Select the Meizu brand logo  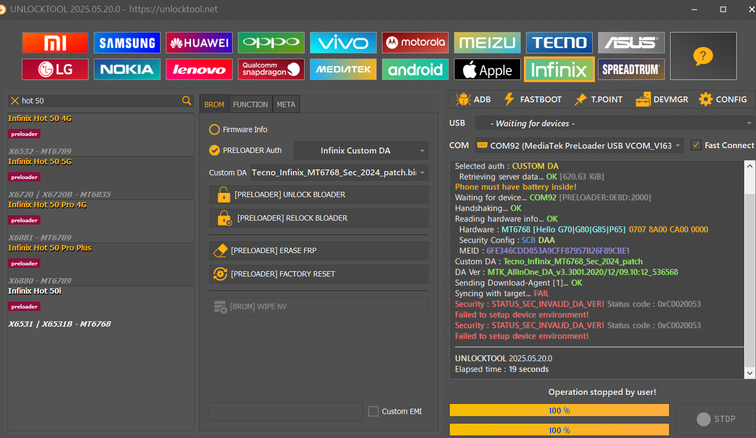487,43
